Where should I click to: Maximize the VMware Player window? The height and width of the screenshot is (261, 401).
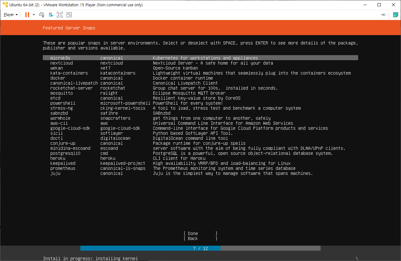[379, 5]
